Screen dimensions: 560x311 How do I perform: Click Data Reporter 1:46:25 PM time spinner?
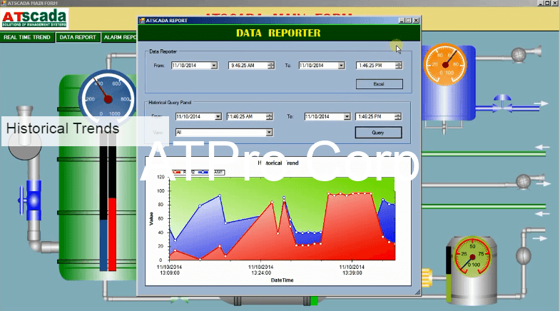pyautogui.click(x=399, y=66)
